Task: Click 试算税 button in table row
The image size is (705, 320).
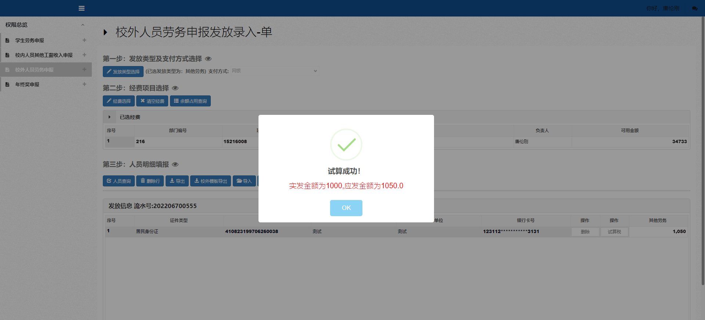Action: [614, 232]
